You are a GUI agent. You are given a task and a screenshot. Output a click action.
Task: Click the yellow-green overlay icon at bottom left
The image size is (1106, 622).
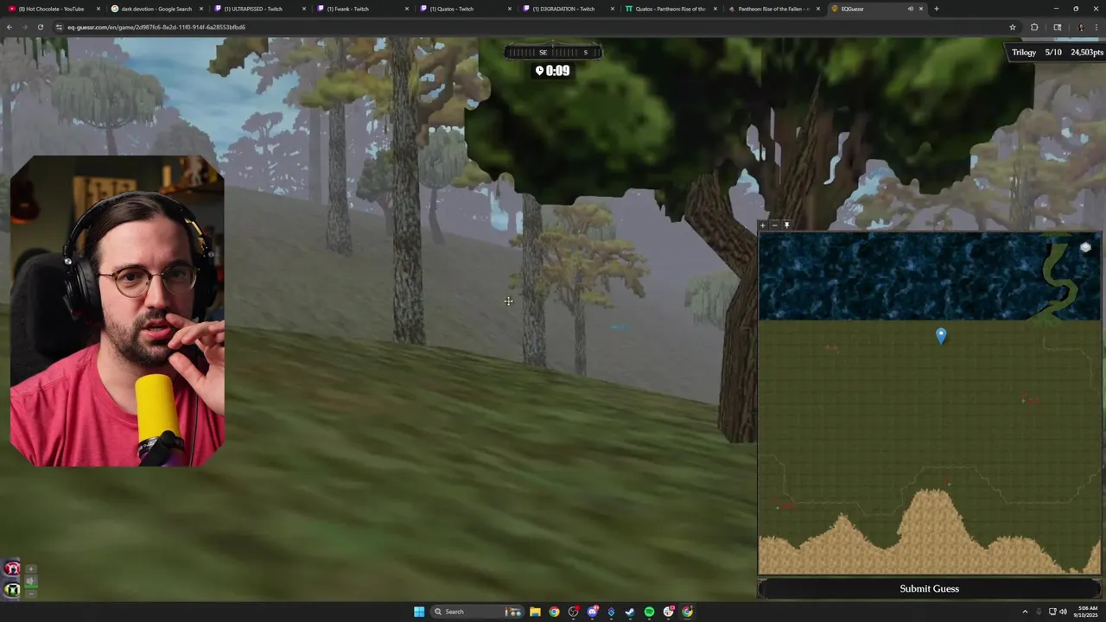[12, 590]
